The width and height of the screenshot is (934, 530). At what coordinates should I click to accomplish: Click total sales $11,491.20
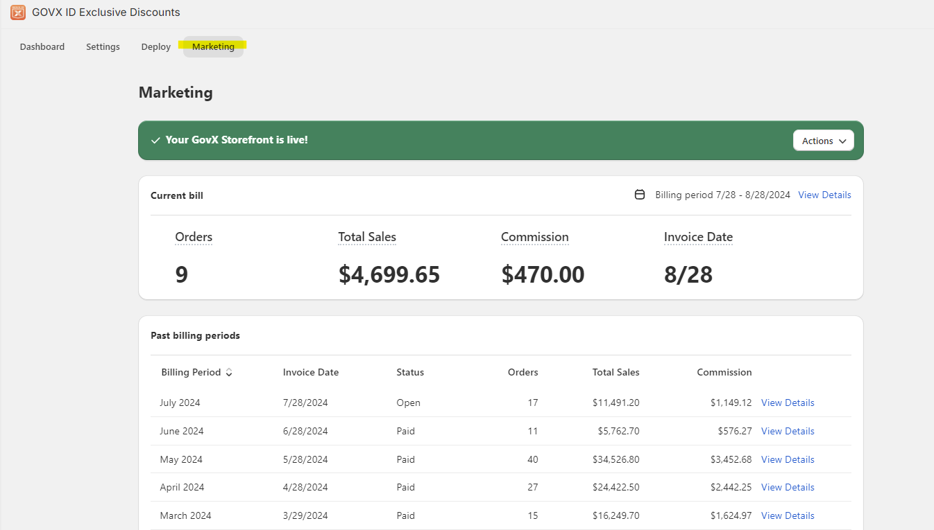(616, 403)
